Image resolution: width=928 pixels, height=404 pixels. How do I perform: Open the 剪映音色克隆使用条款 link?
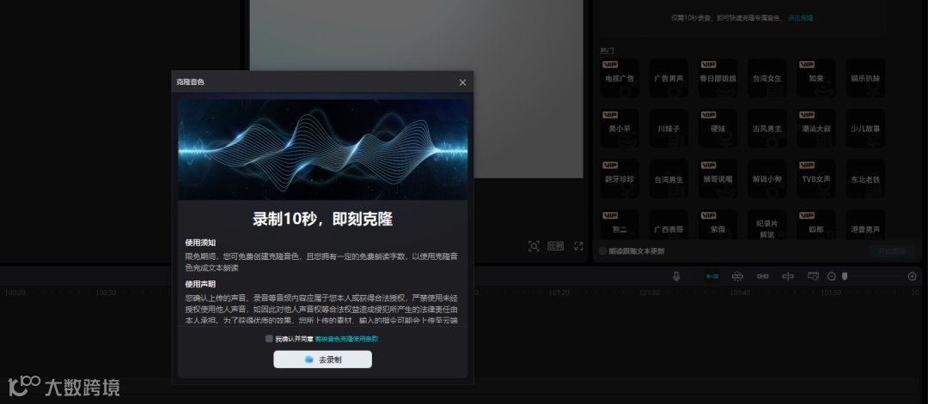[x=347, y=339]
